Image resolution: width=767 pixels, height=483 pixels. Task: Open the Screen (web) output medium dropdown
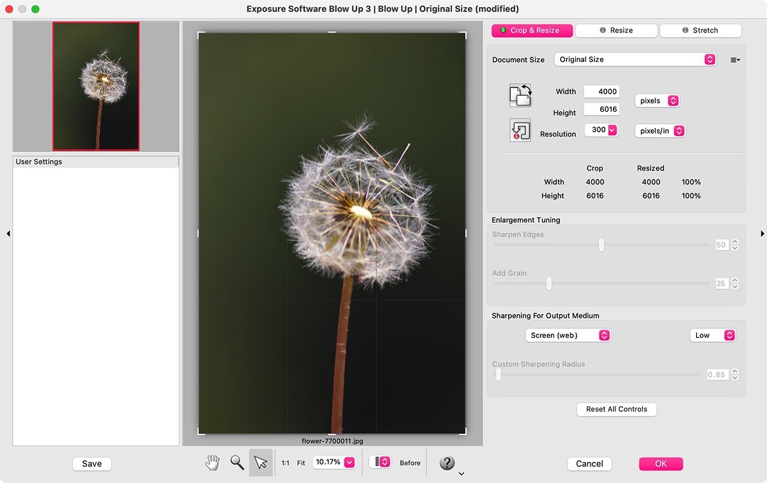tap(568, 335)
